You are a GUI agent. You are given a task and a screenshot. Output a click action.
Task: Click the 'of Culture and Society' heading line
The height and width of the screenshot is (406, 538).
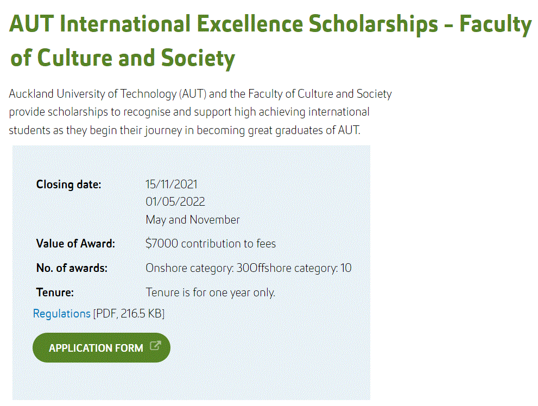pos(123,58)
